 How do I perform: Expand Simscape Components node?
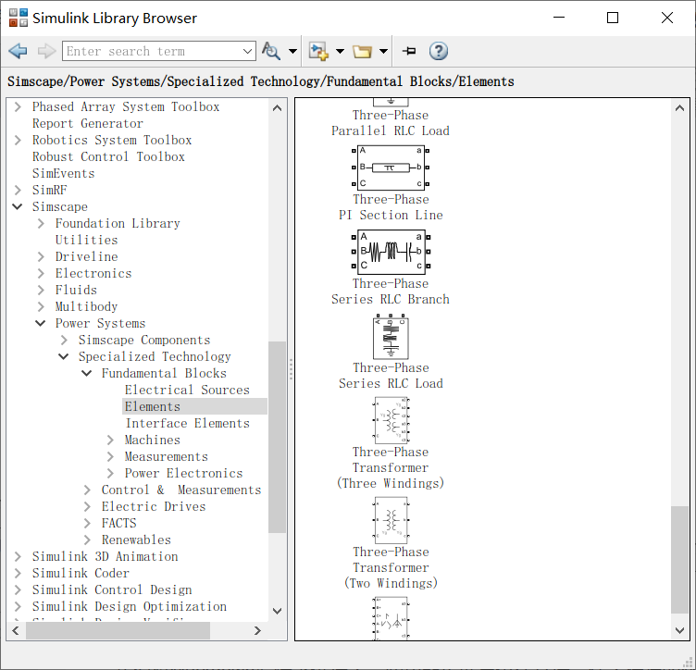pyautogui.click(x=64, y=340)
